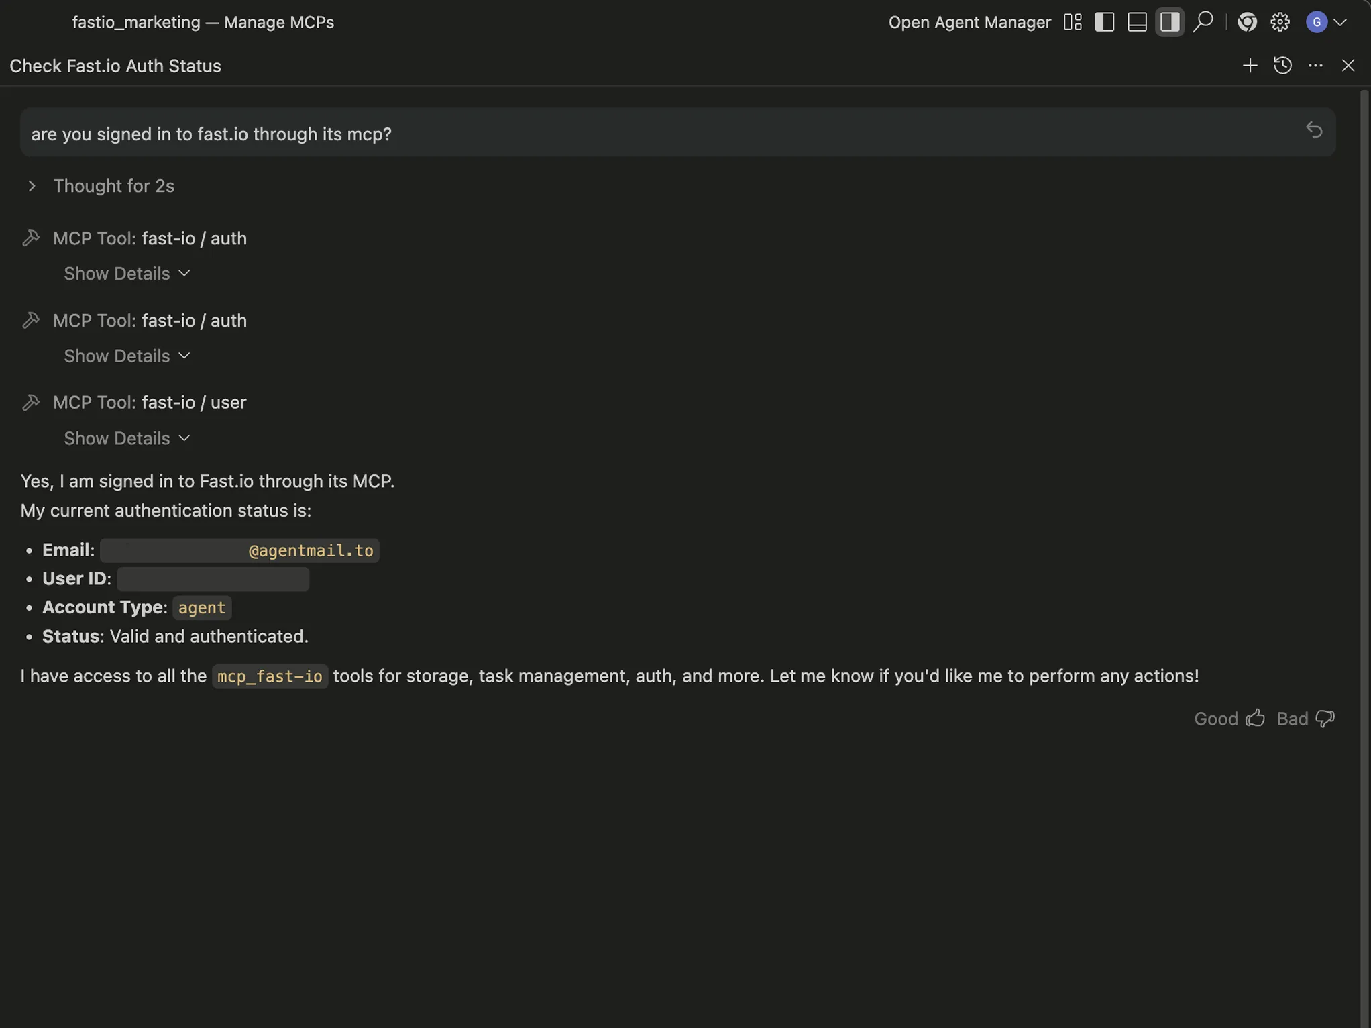Open the more options ellipsis menu
The width and height of the screenshot is (1371, 1028).
(x=1315, y=65)
